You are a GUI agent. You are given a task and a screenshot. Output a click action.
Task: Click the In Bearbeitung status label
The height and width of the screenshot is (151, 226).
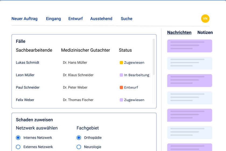[137, 75]
